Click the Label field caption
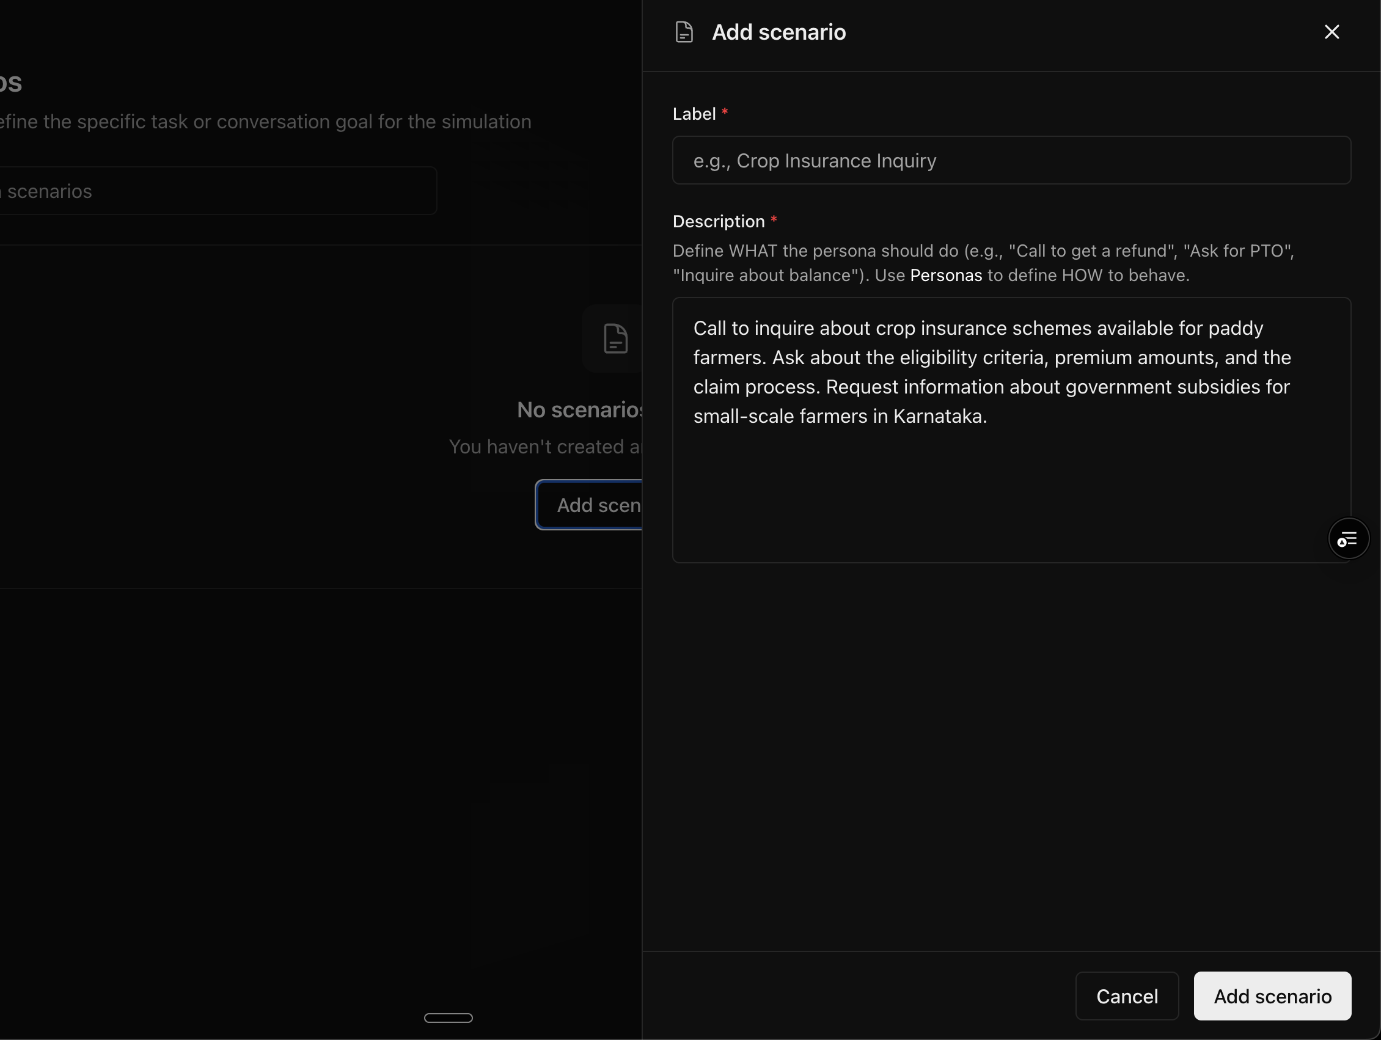Viewport: 1381px width, 1040px height. (x=694, y=114)
